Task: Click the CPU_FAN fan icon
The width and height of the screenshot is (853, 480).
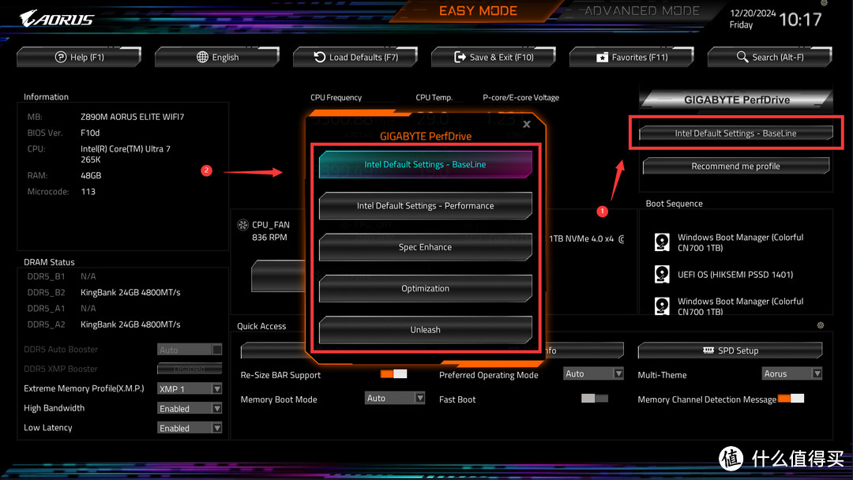Action: coord(242,224)
